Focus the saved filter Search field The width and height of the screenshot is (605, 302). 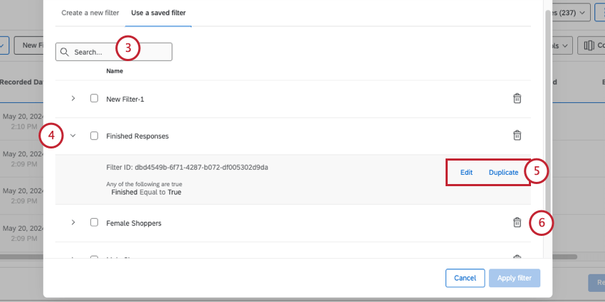coord(114,52)
